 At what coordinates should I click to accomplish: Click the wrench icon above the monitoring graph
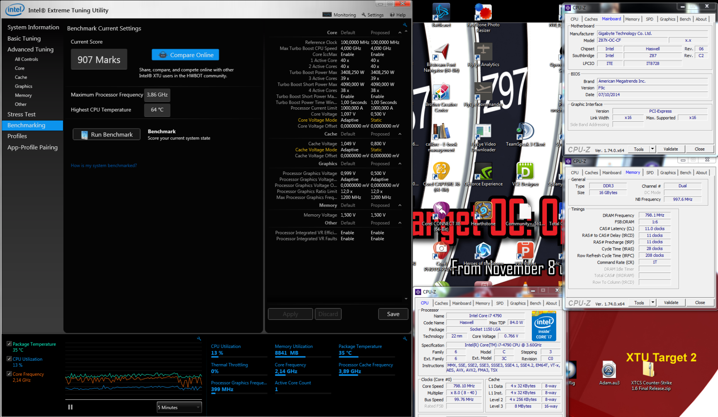click(x=199, y=339)
